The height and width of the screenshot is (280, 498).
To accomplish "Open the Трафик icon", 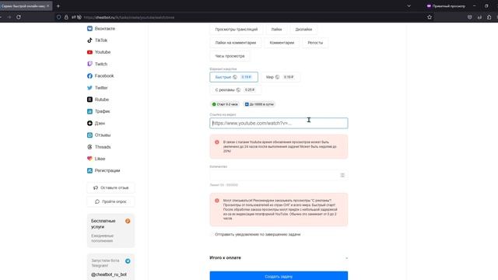I will click(x=89, y=111).
